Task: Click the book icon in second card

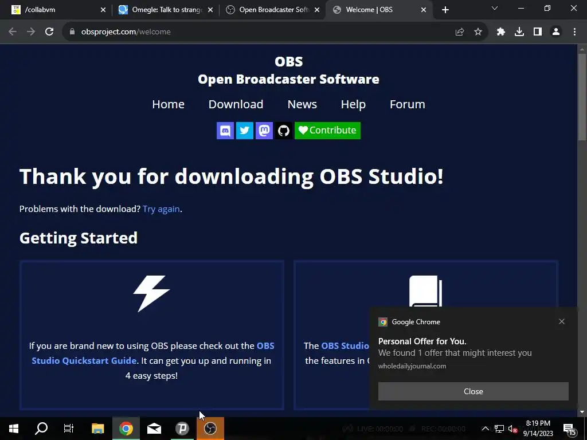Action: [x=426, y=291]
